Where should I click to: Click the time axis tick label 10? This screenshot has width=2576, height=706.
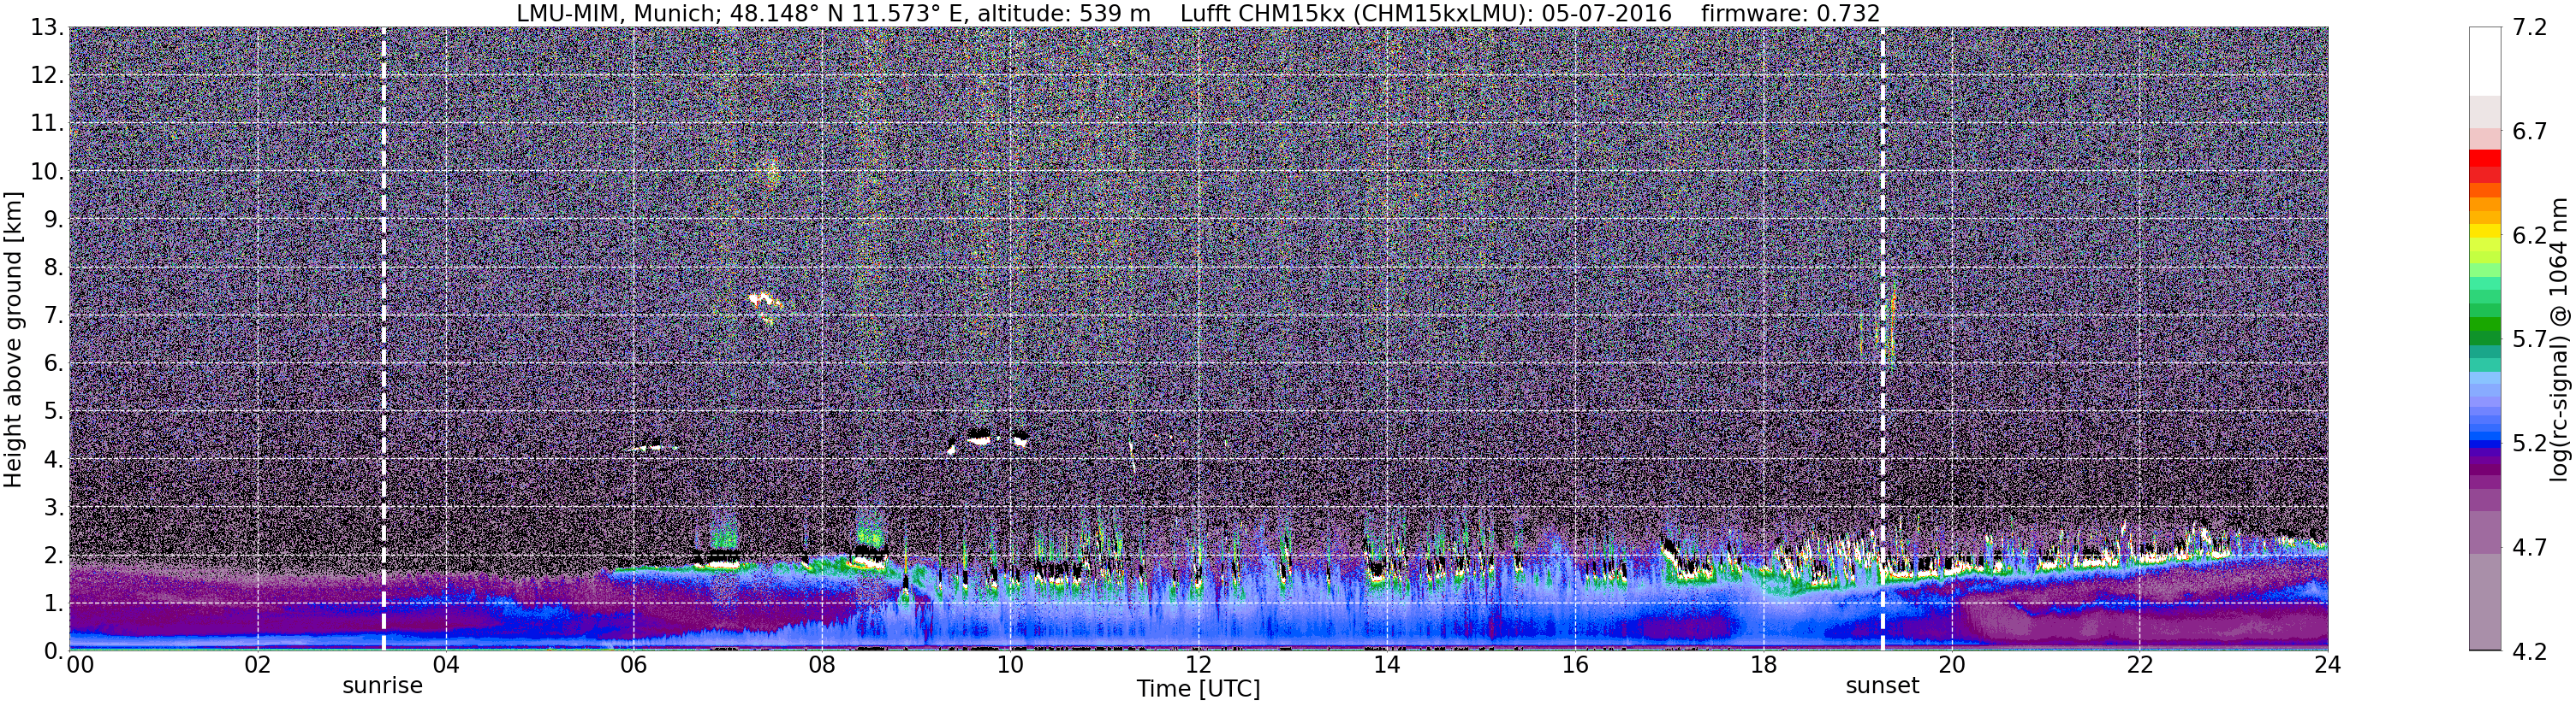click(x=1010, y=665)
